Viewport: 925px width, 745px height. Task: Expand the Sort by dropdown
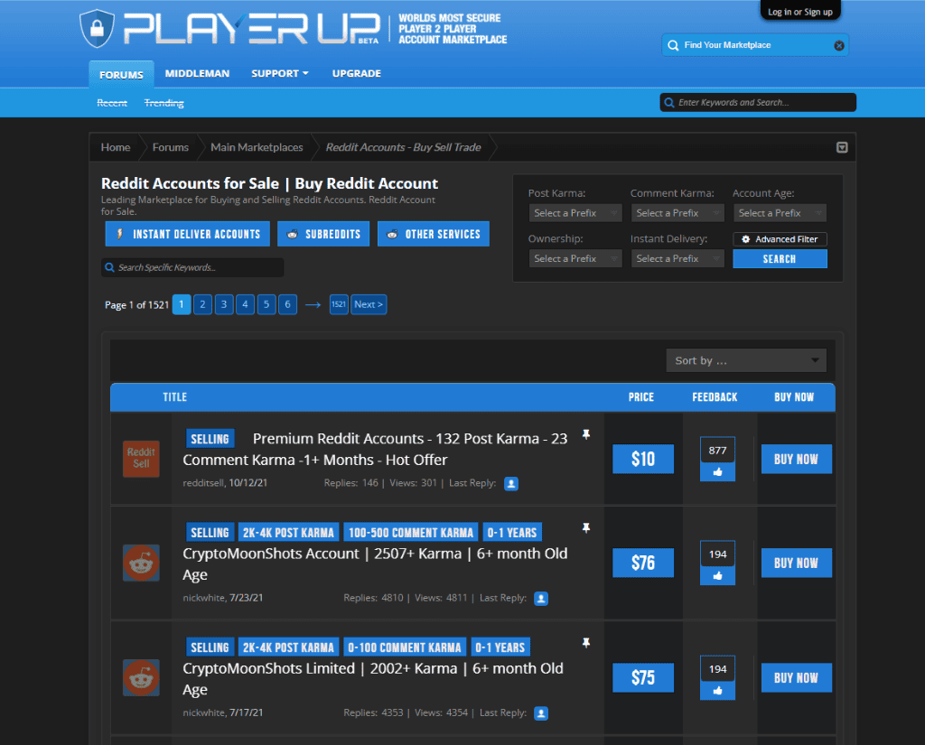click(x=745, y=360)
